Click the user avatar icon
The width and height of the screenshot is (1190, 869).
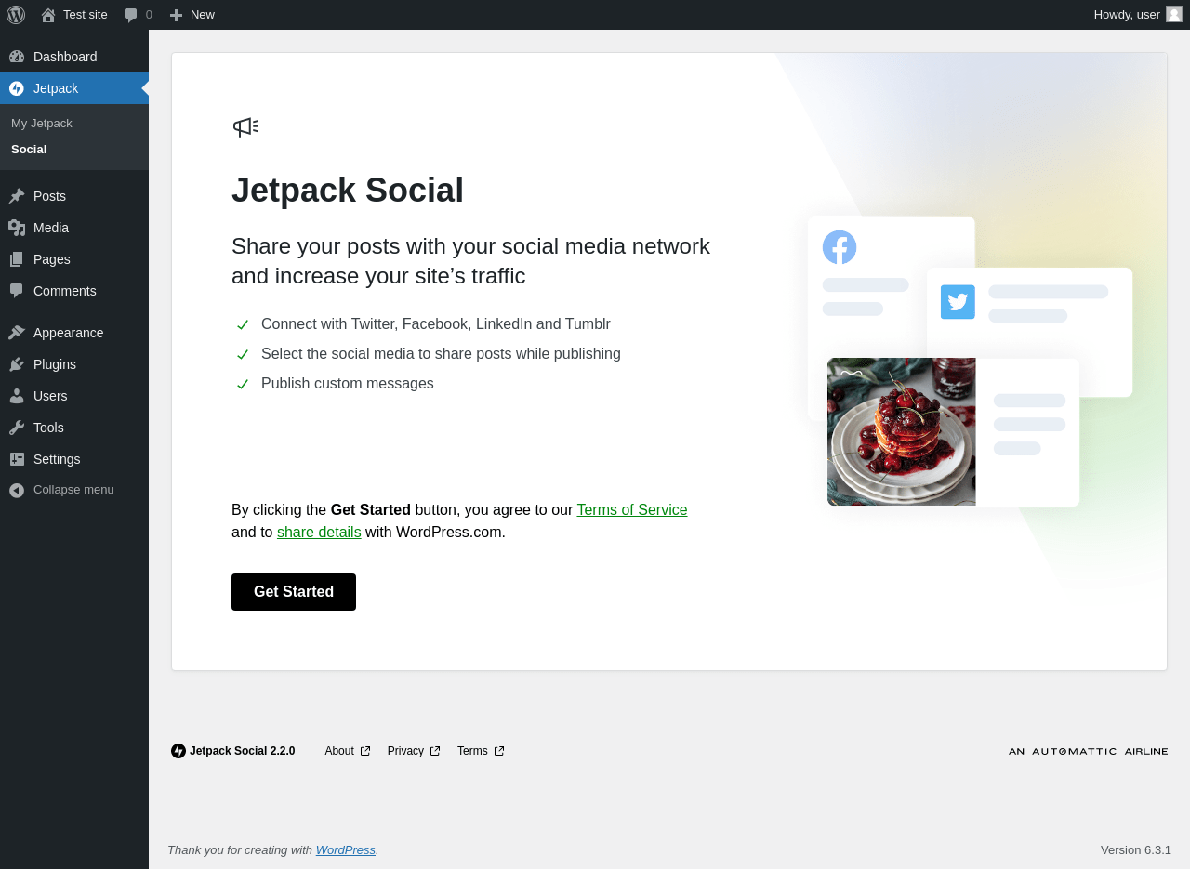pos(1174,14)
